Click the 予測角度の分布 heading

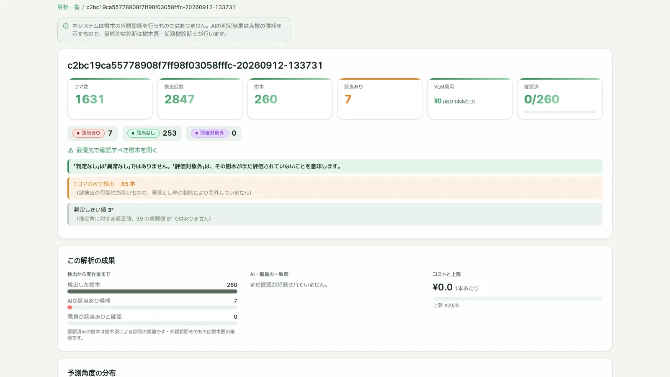92,373
